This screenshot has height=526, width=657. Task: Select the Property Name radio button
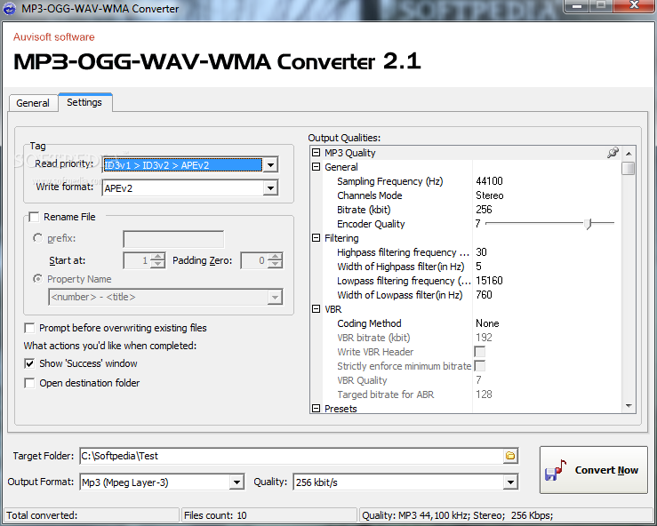(37, 279)
